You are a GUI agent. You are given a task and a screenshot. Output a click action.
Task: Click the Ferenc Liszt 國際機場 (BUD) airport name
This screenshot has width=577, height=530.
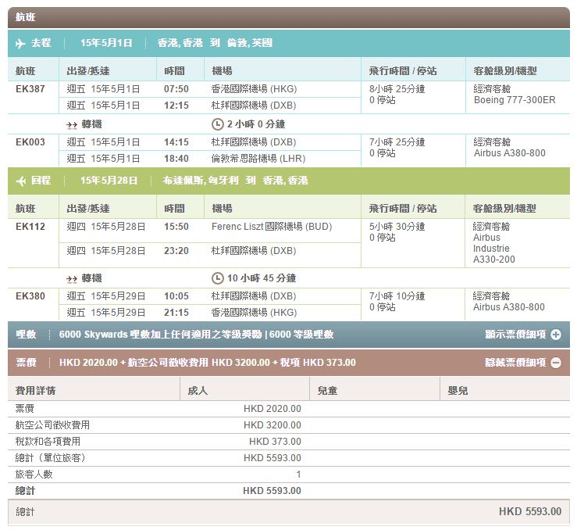pyautogui.click(x=271, y=227)
